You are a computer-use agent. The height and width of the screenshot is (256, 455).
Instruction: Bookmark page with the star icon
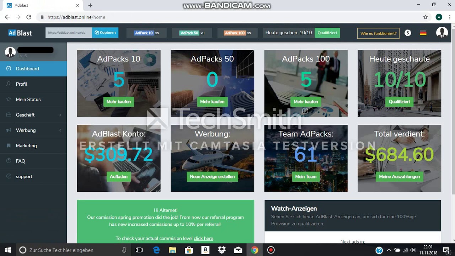[425, 17]
